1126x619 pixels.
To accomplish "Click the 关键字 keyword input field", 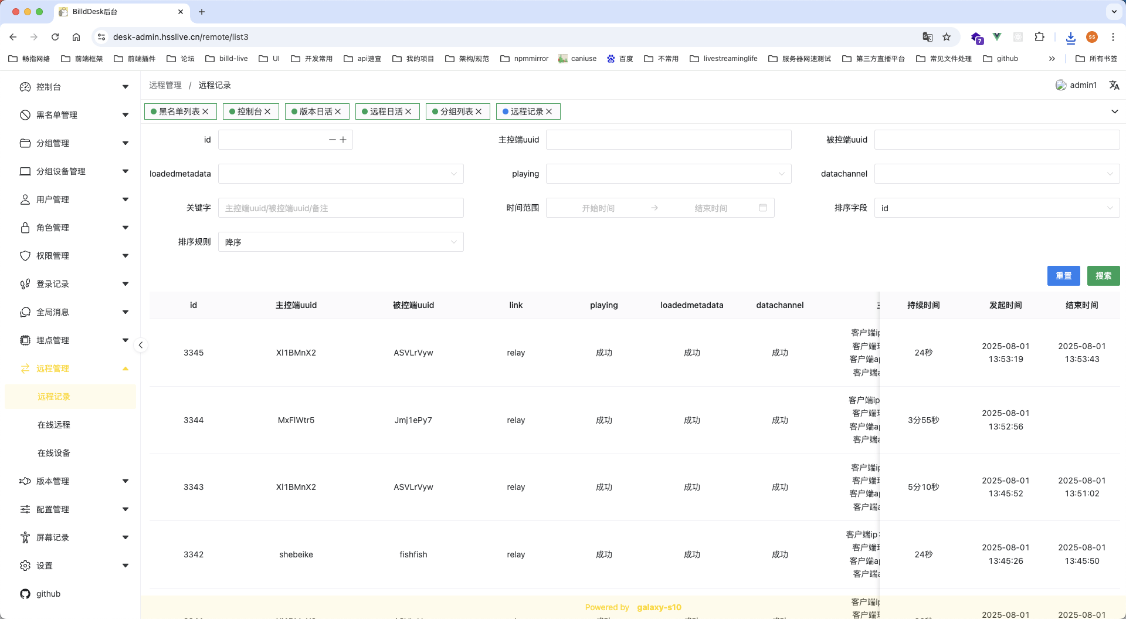I will [341, 208].
